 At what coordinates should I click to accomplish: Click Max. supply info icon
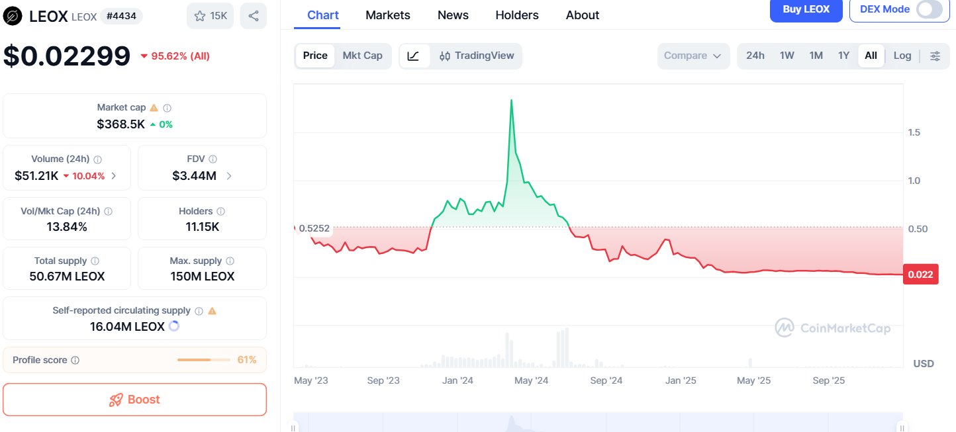tap(230, 261)
